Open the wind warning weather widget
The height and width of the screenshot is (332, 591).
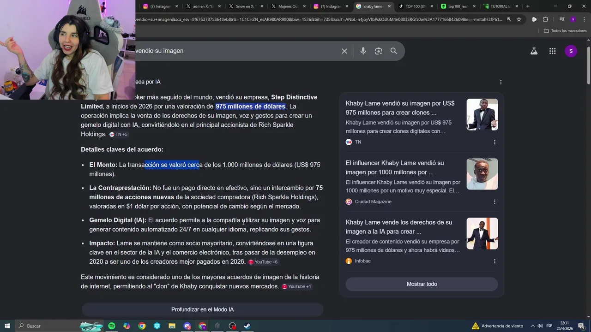[498, 326]
